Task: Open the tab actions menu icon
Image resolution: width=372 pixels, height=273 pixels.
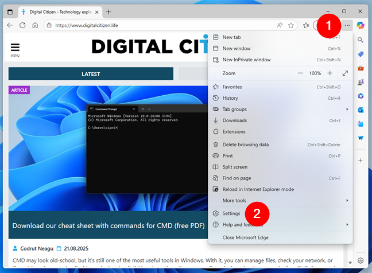Action: (10, 12)
